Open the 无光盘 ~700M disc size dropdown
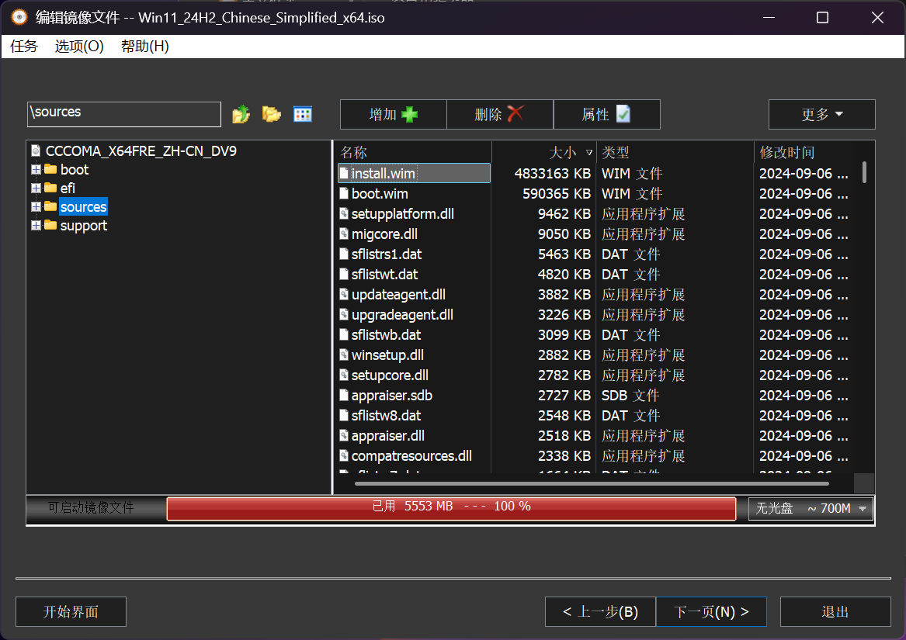This screenshot has height=640, width=906. (811, 508)
